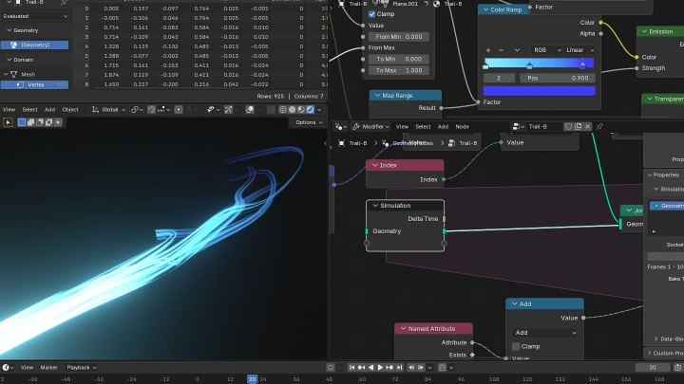Open Modifier node tree type dropdown
Viewport: 684px width, 384px height.
370,127
